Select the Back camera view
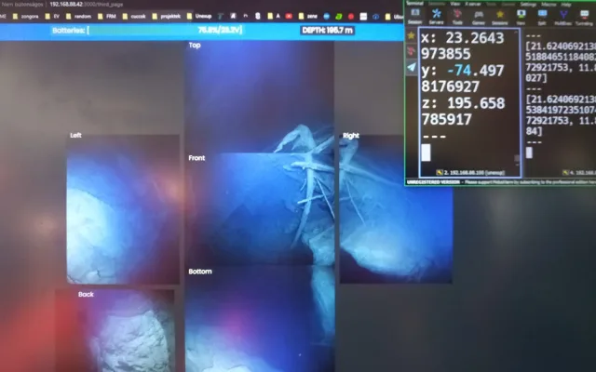This screenshot has height=372, width=596. pos(115,331)
